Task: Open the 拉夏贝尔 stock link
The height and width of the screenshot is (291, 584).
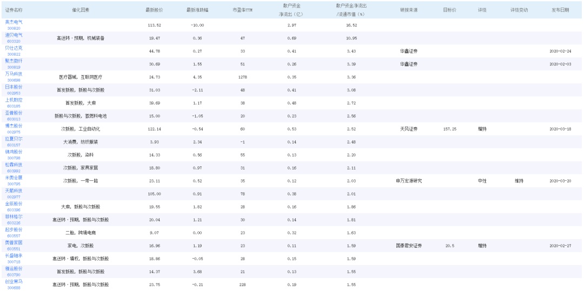Action: [x=14, y=139]
